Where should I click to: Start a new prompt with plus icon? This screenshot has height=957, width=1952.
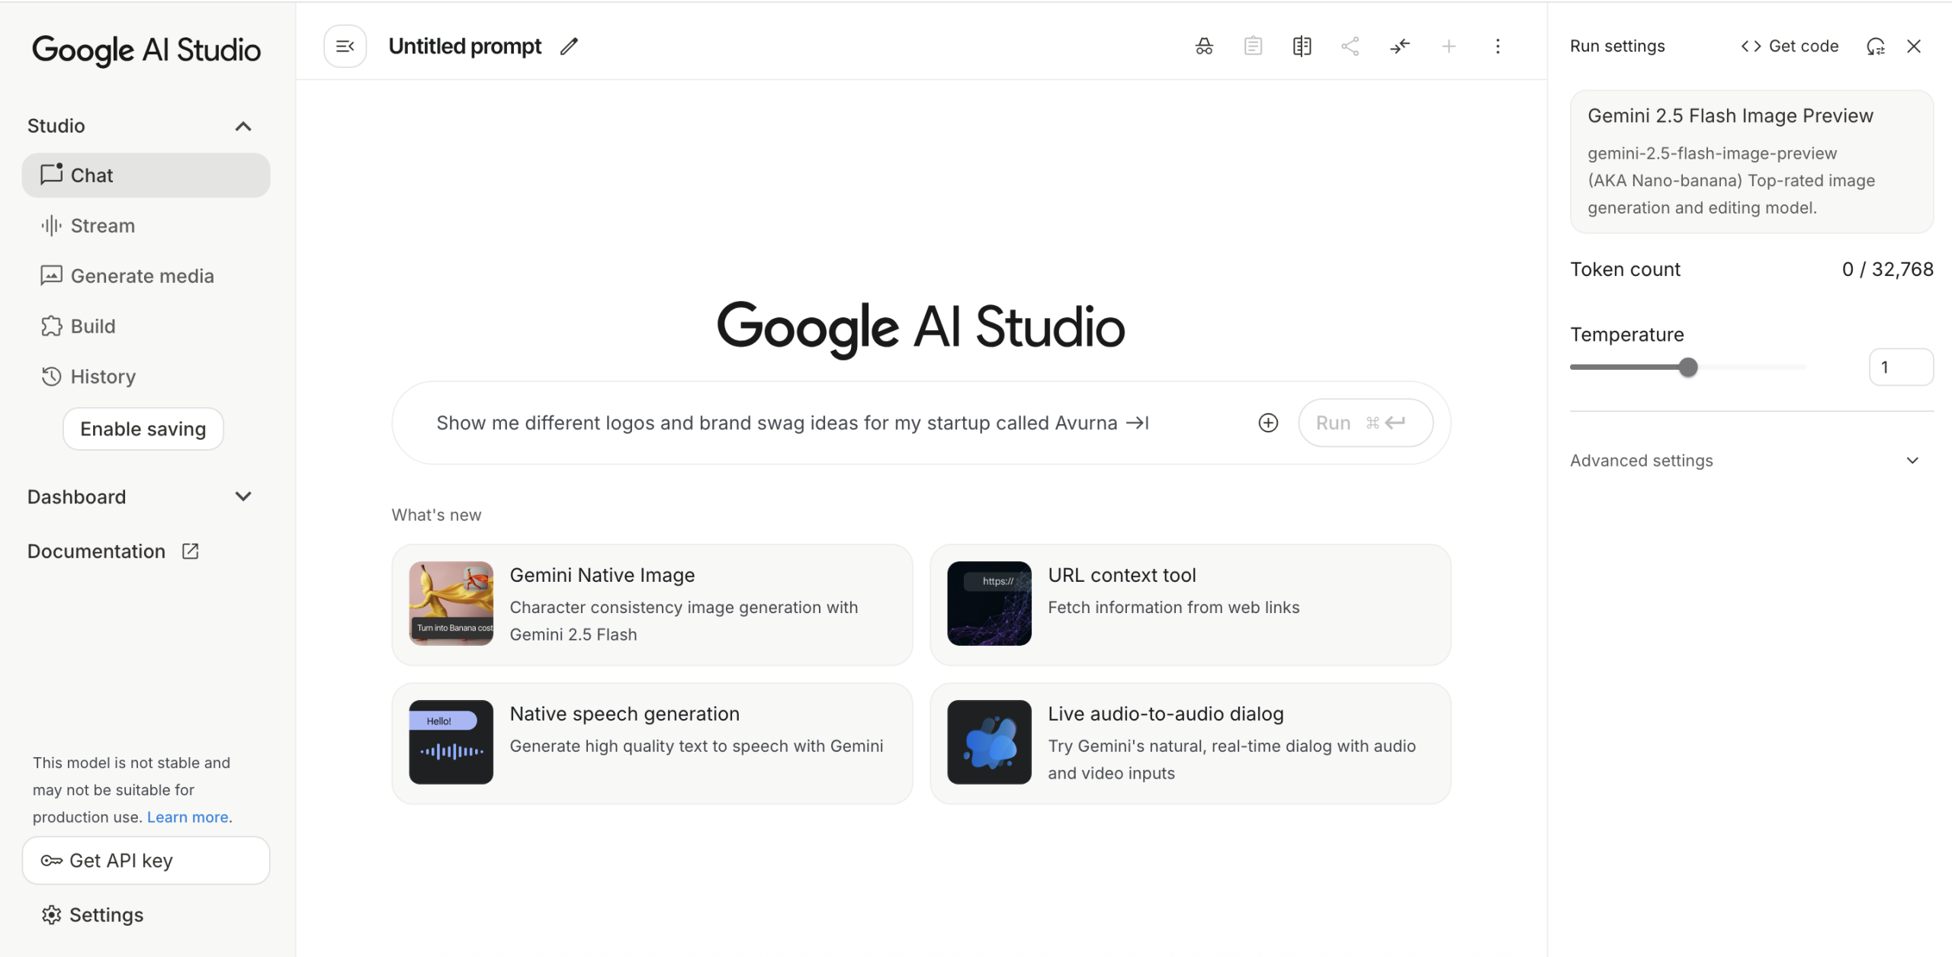[x=1449, y=47]
